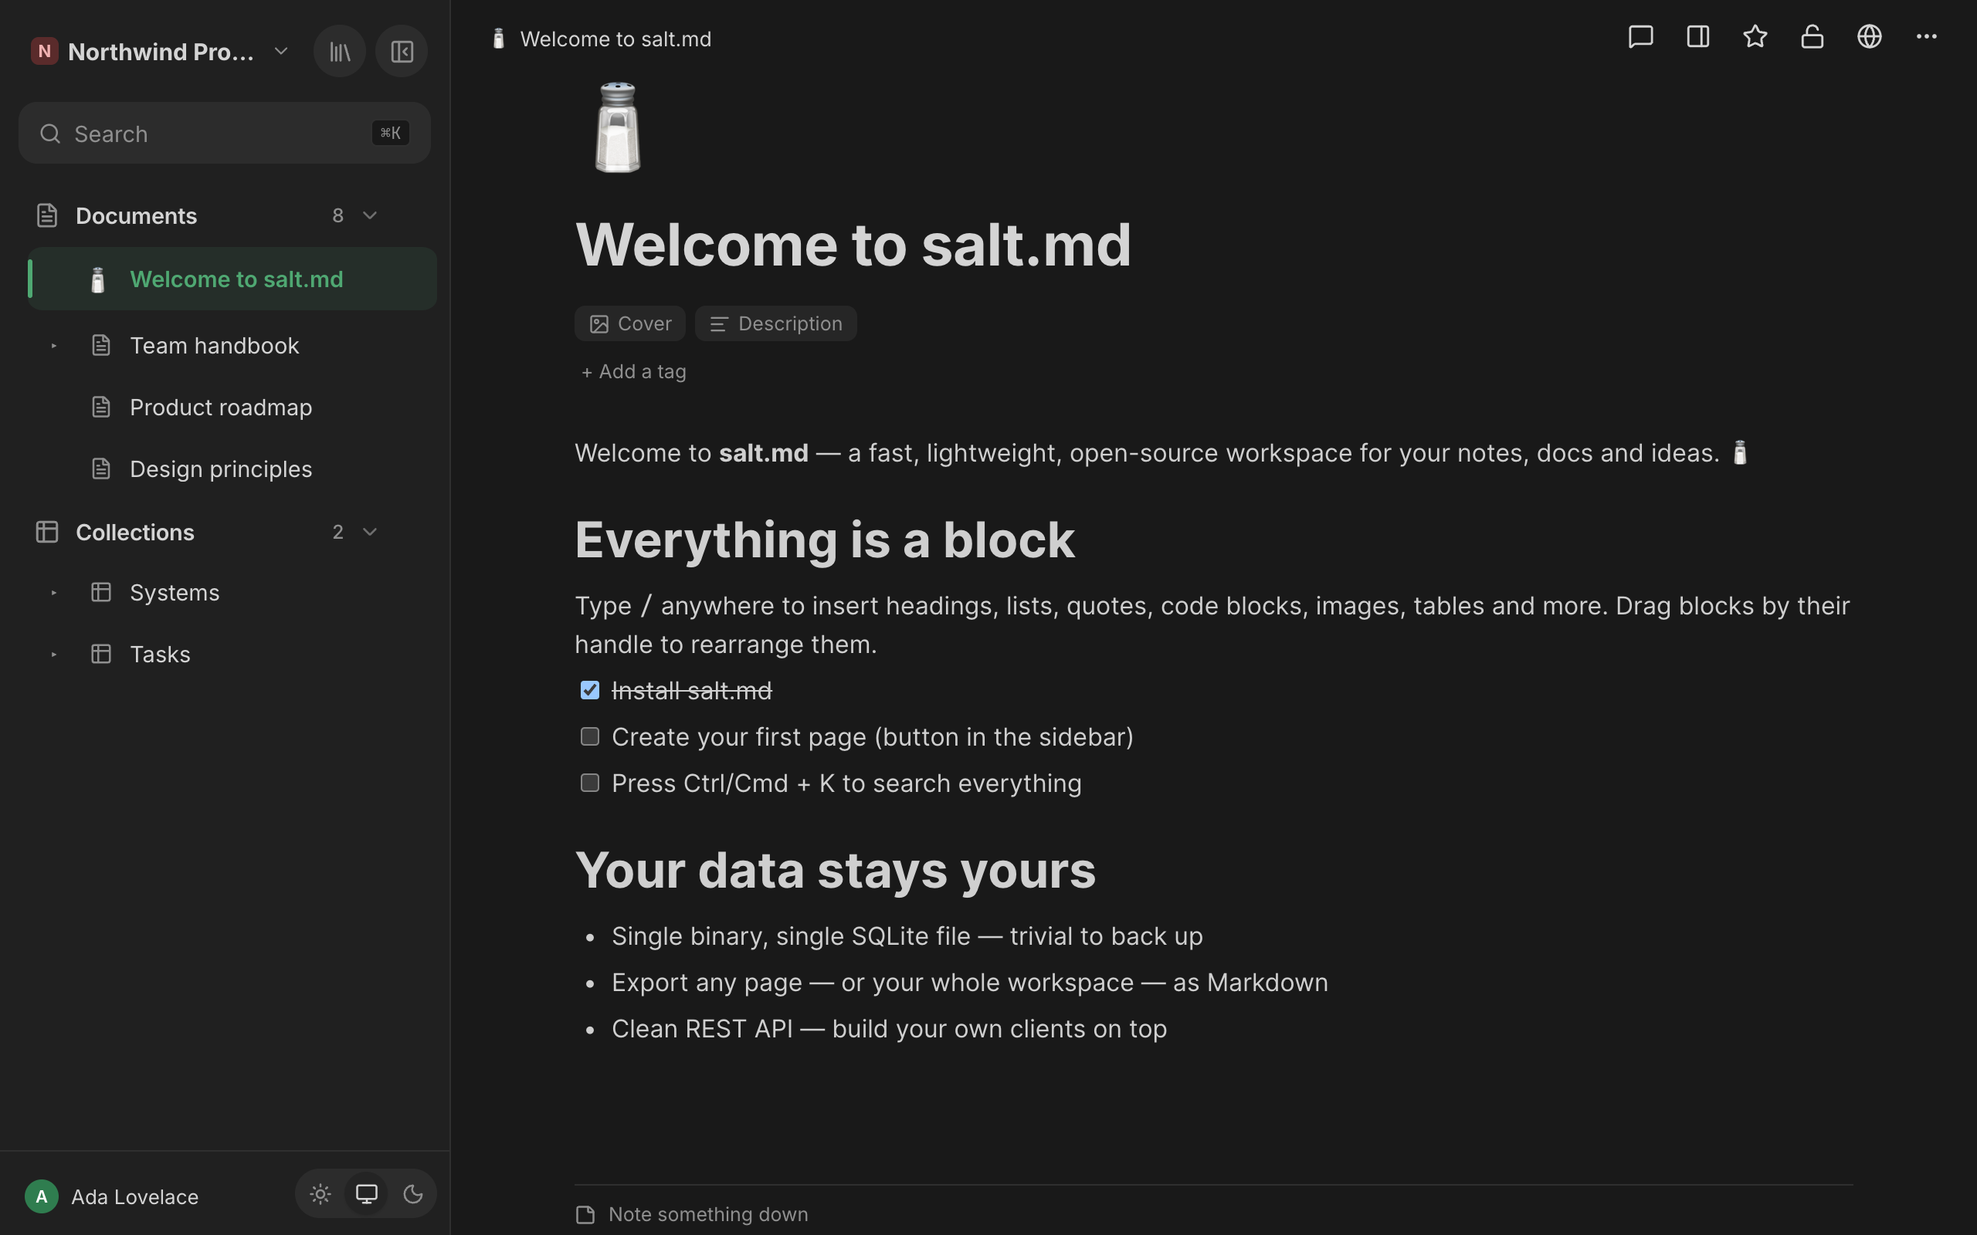This screenshot has width=1977, height=1235.
Task: Open the more options ellipsis menu
Action: click(1926, 37)
